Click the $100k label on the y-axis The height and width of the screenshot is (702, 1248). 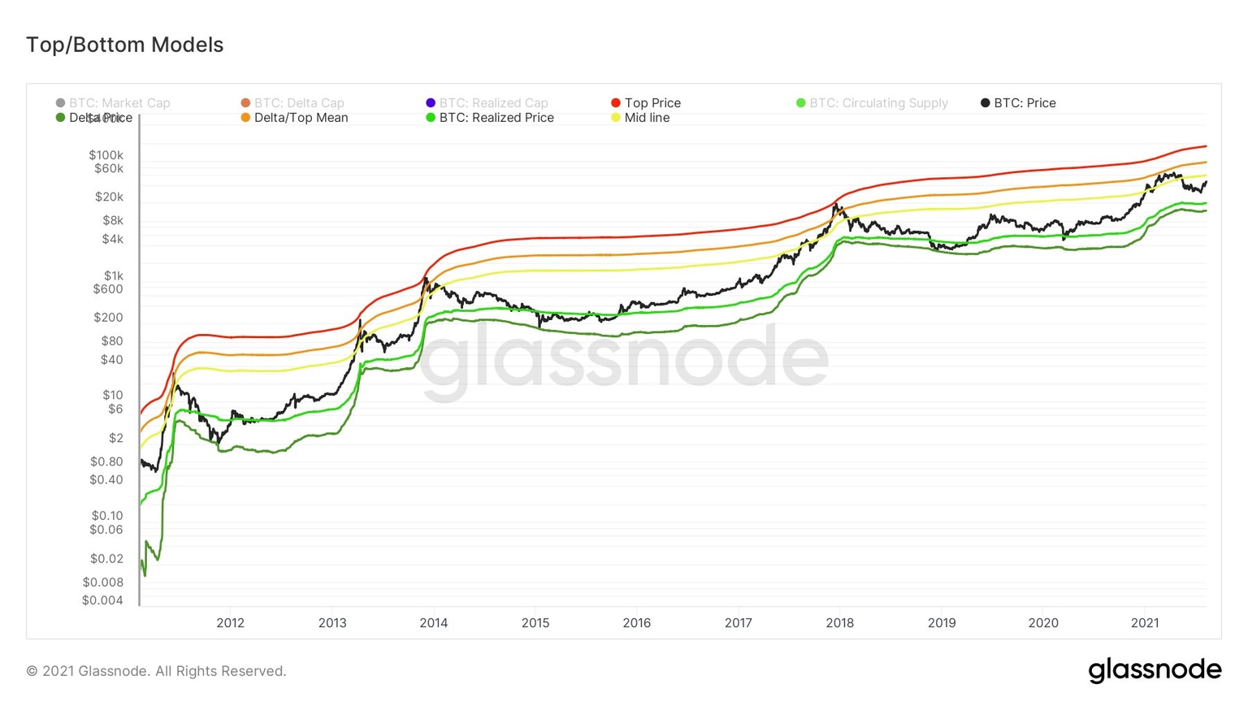(x=106, y=155)
